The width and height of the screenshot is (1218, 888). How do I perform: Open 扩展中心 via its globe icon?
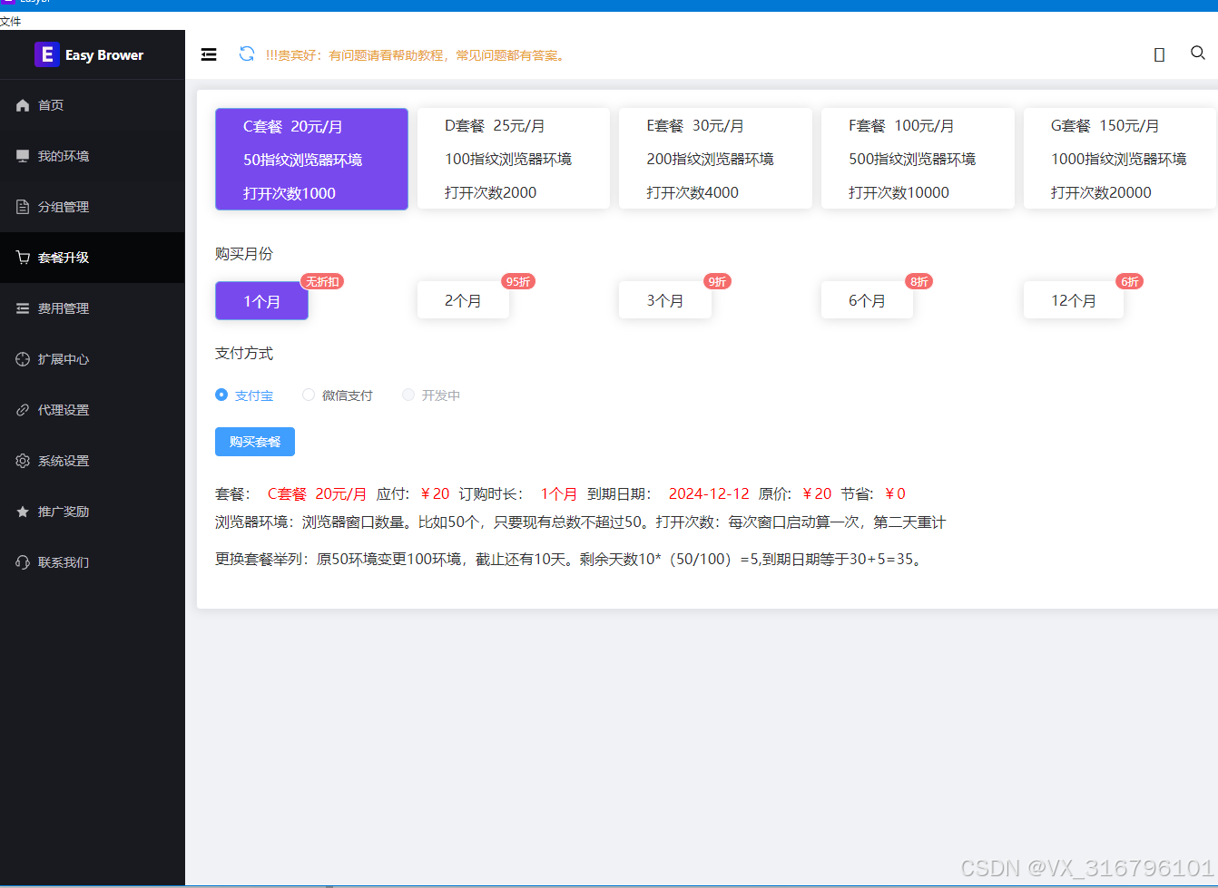22,358
